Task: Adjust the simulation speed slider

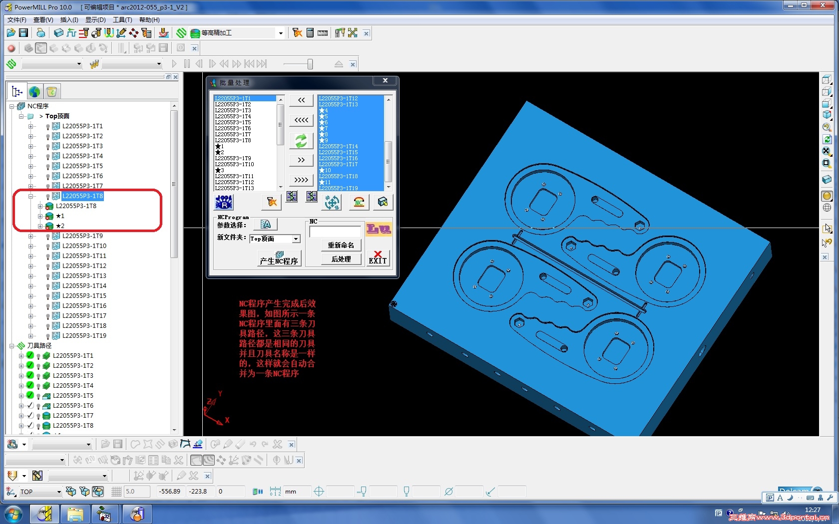Action: [310, 64]
